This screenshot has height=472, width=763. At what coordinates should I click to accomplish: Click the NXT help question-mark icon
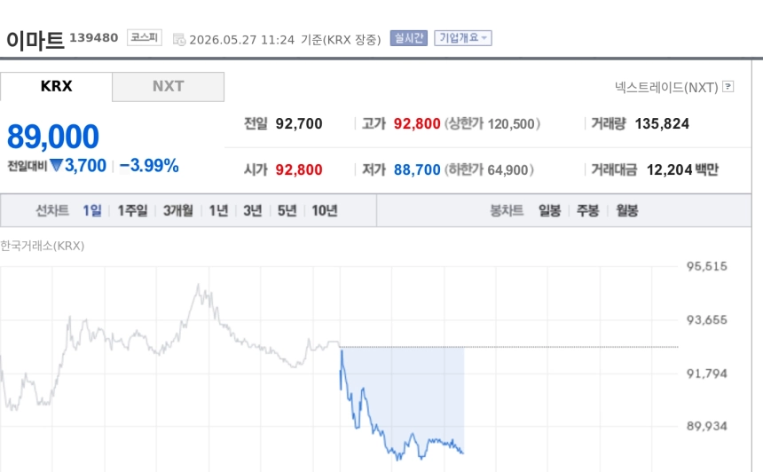click(x=728, y=87)
